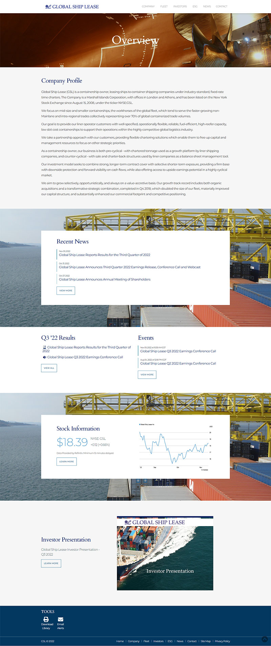Viewport: 271px width, 646px height.
Task: Open the Annual Meeting of Shareholders news link
Action: click(x=105, y=279)
